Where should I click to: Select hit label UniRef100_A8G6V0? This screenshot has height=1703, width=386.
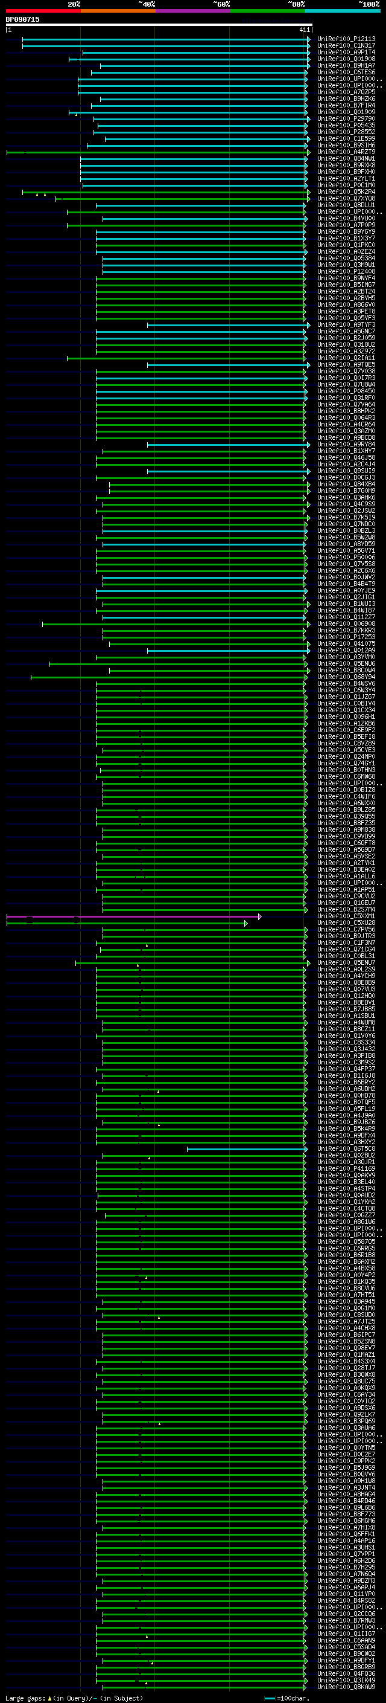point(346,304)
